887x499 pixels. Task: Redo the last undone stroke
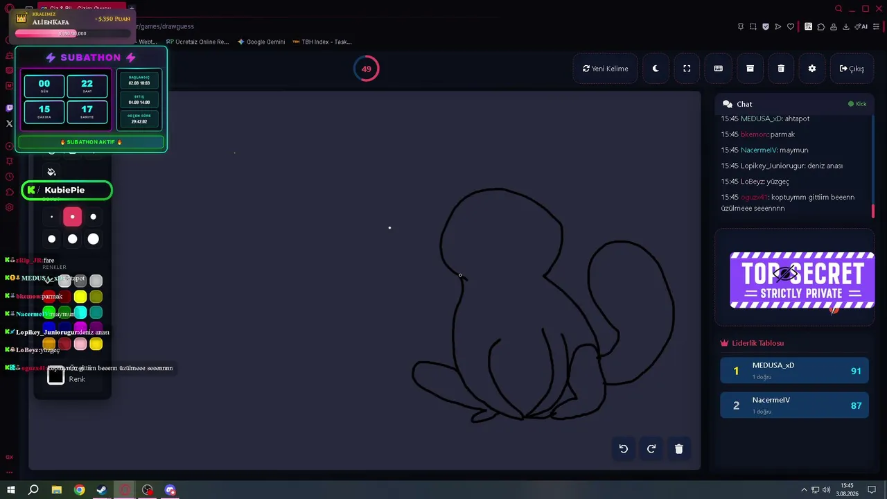651,448
